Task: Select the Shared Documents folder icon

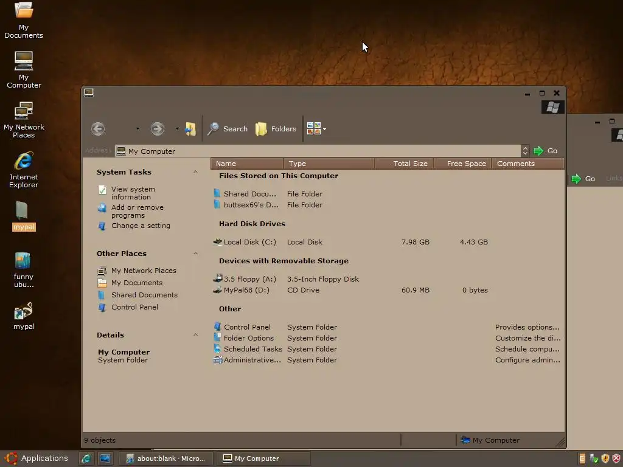Action: tap(217, 193)
